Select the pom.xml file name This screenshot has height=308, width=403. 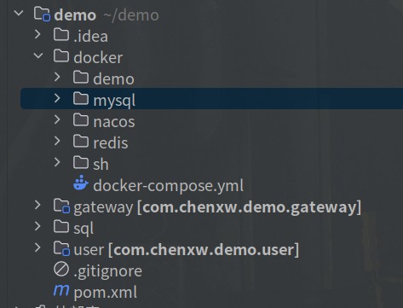(x=106, y=293)
